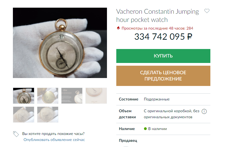226x147 pixels.
Task: Add watch to favorites with heart icon
Action: 207,11
